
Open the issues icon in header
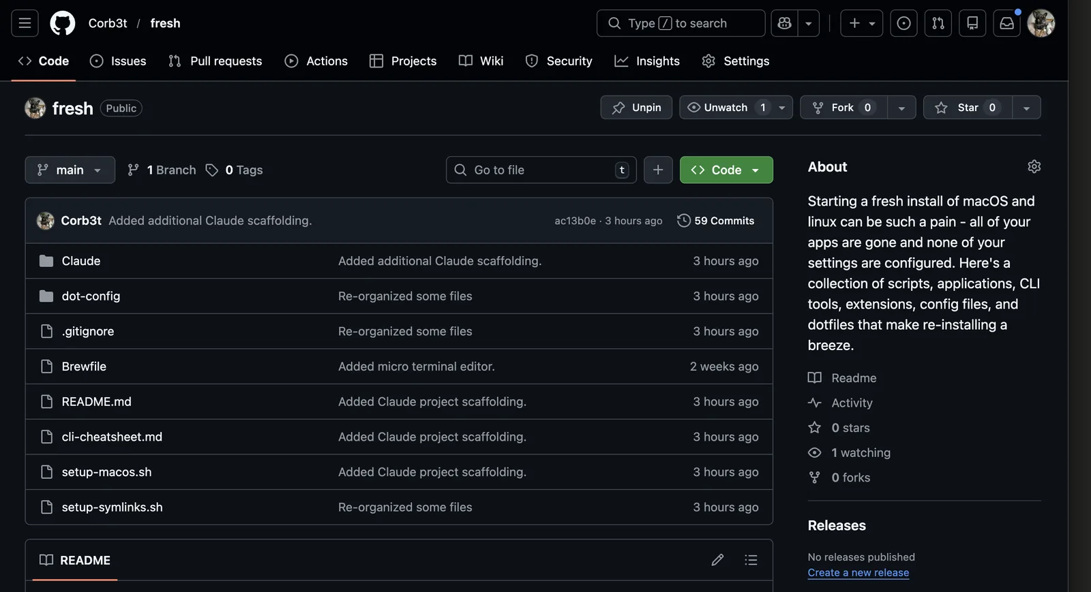click(x=903, y=23)
